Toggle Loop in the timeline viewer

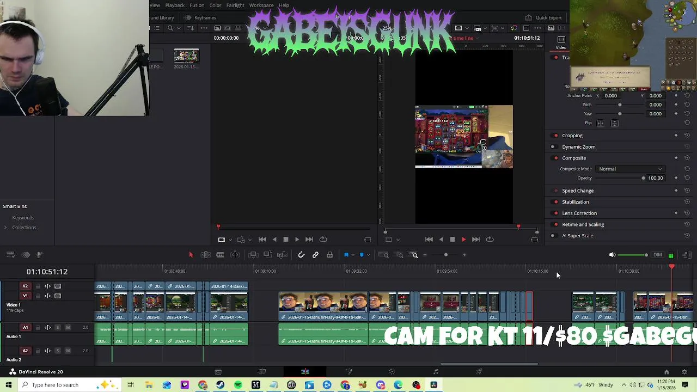pos(490,240)
